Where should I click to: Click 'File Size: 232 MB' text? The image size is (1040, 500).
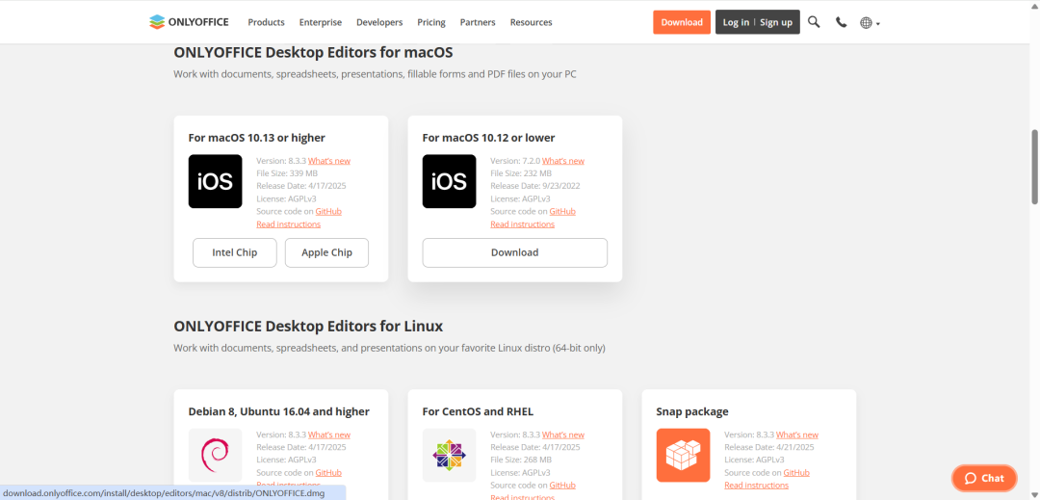coord(521,173)
